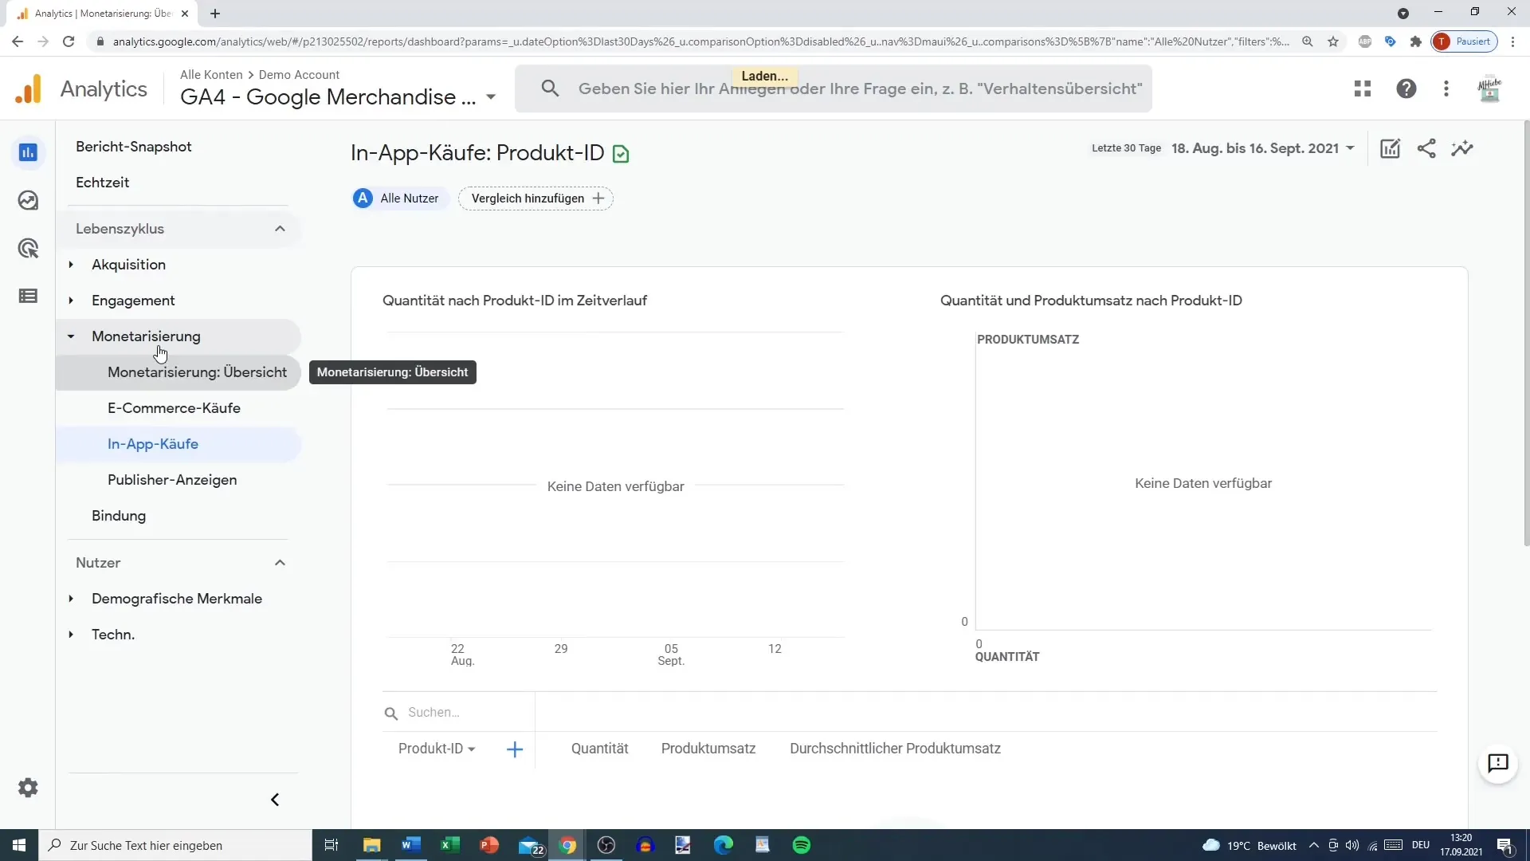Open Word from the taskbar

[410, 845]
